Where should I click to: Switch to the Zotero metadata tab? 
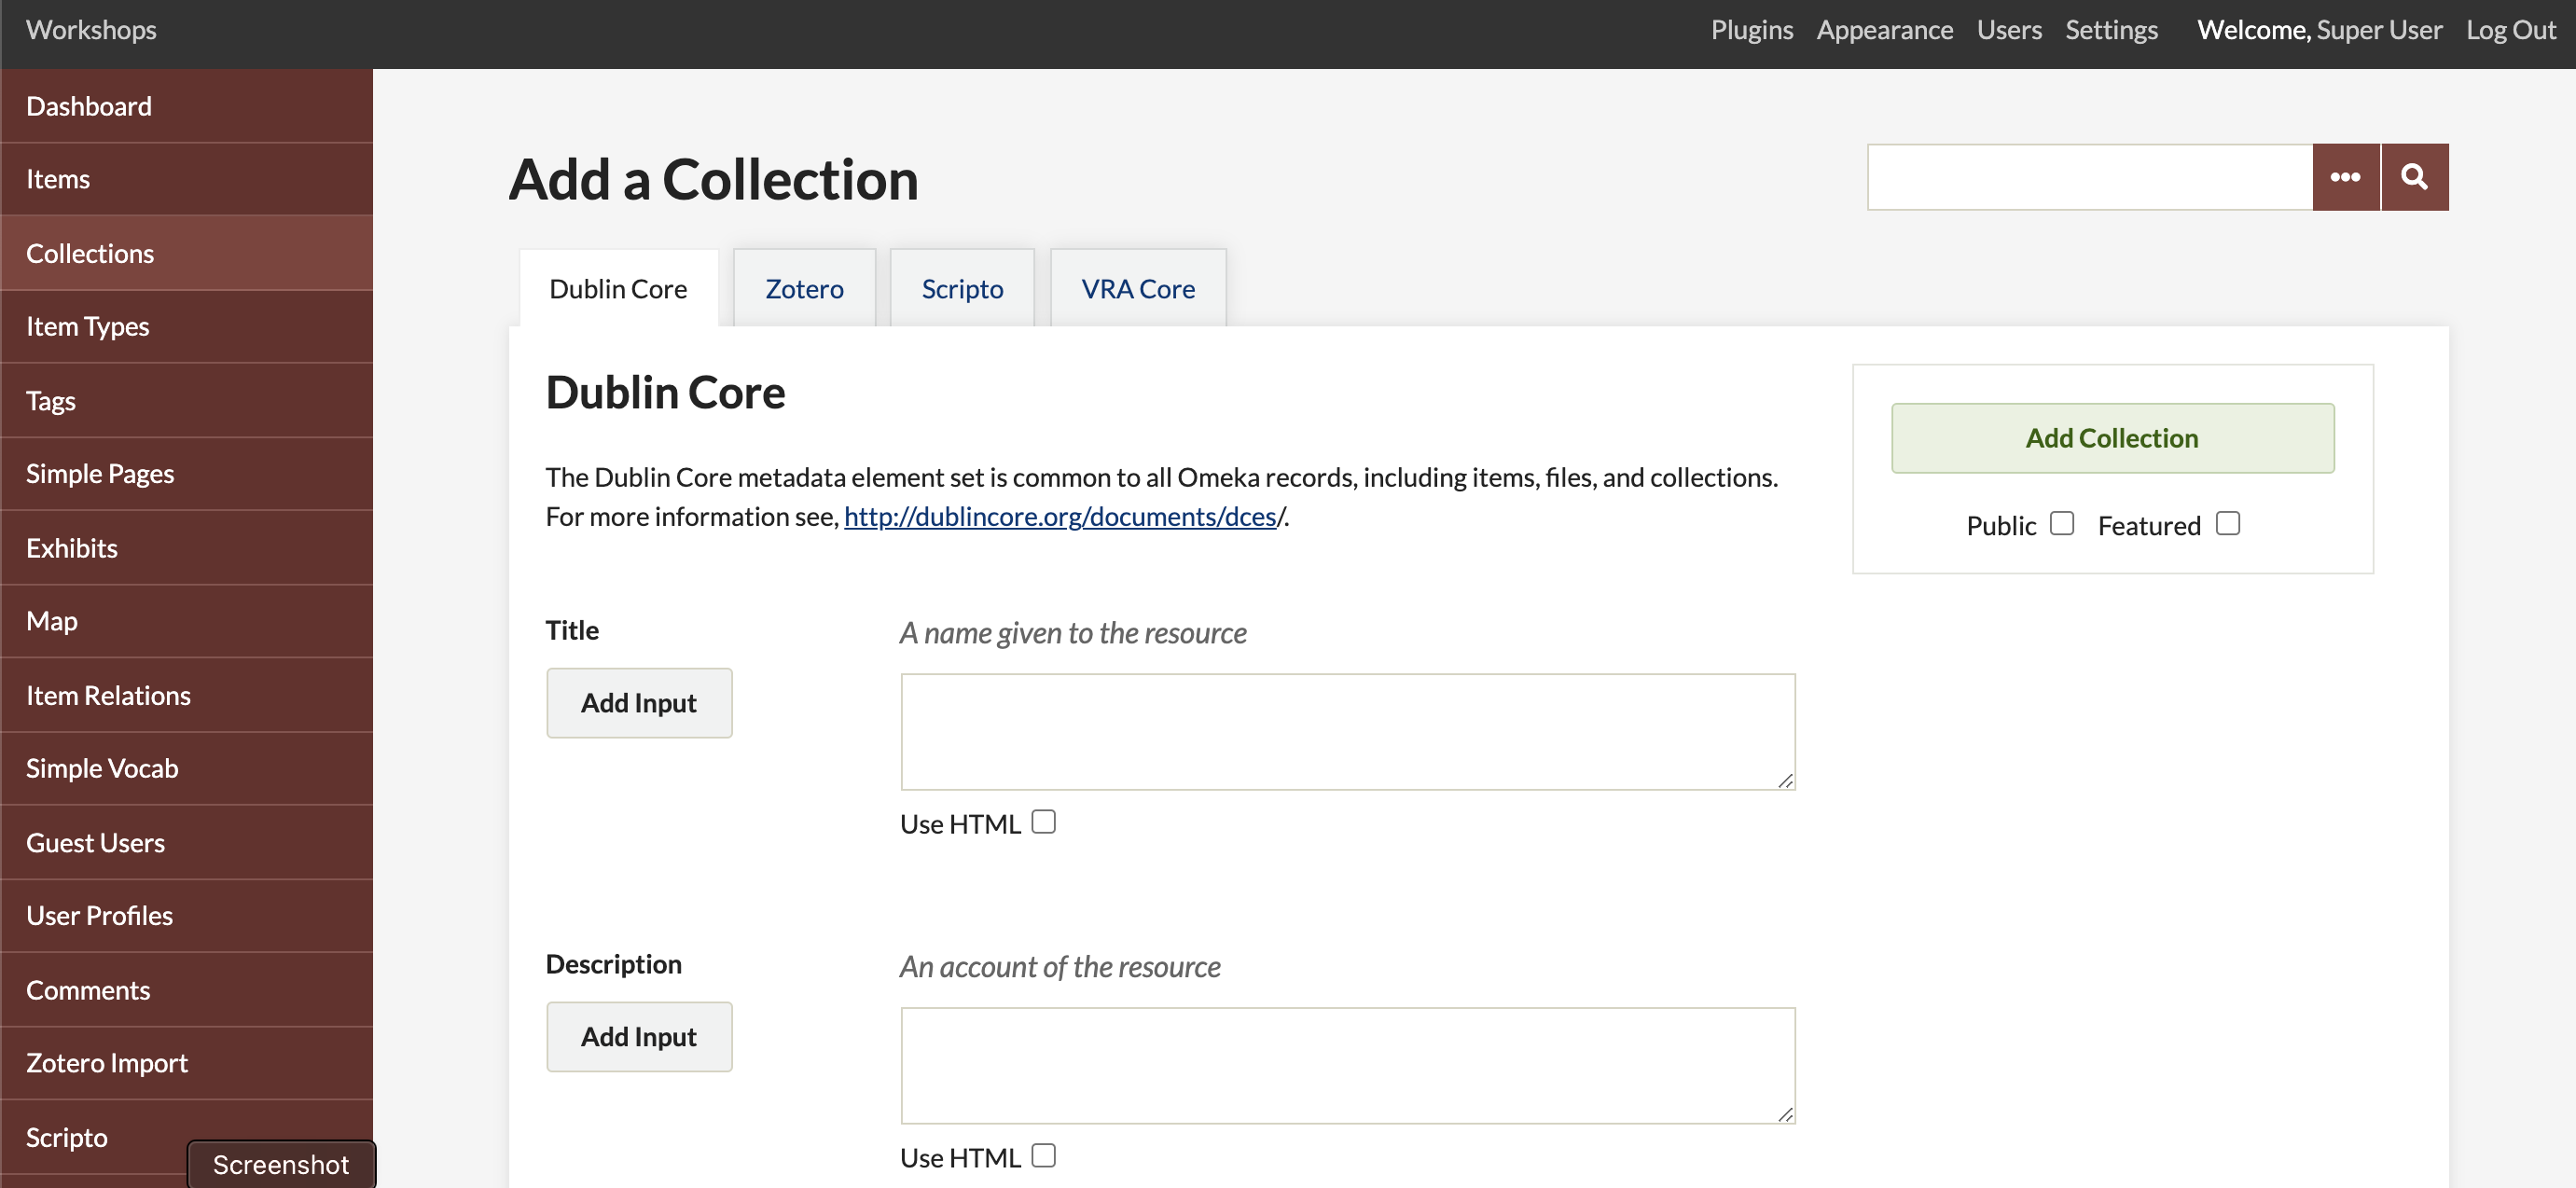tap(803, 286)
